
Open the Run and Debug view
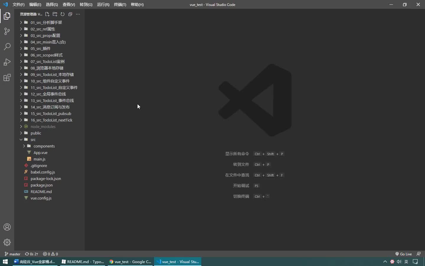point(7,62)
